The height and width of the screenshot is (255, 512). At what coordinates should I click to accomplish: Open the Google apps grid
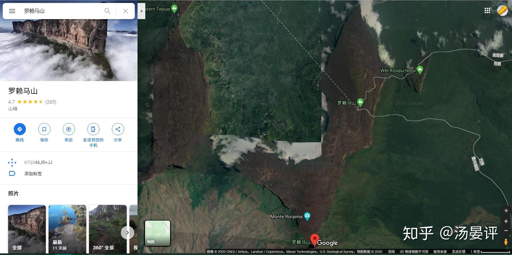tap(487, 11)
